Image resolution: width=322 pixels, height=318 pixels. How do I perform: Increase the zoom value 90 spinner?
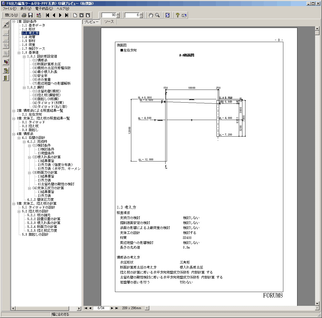click(x=118, y=14)
